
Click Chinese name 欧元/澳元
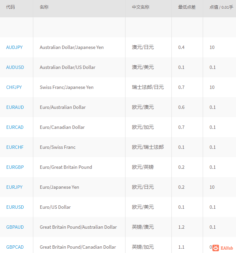pos(143,107)
